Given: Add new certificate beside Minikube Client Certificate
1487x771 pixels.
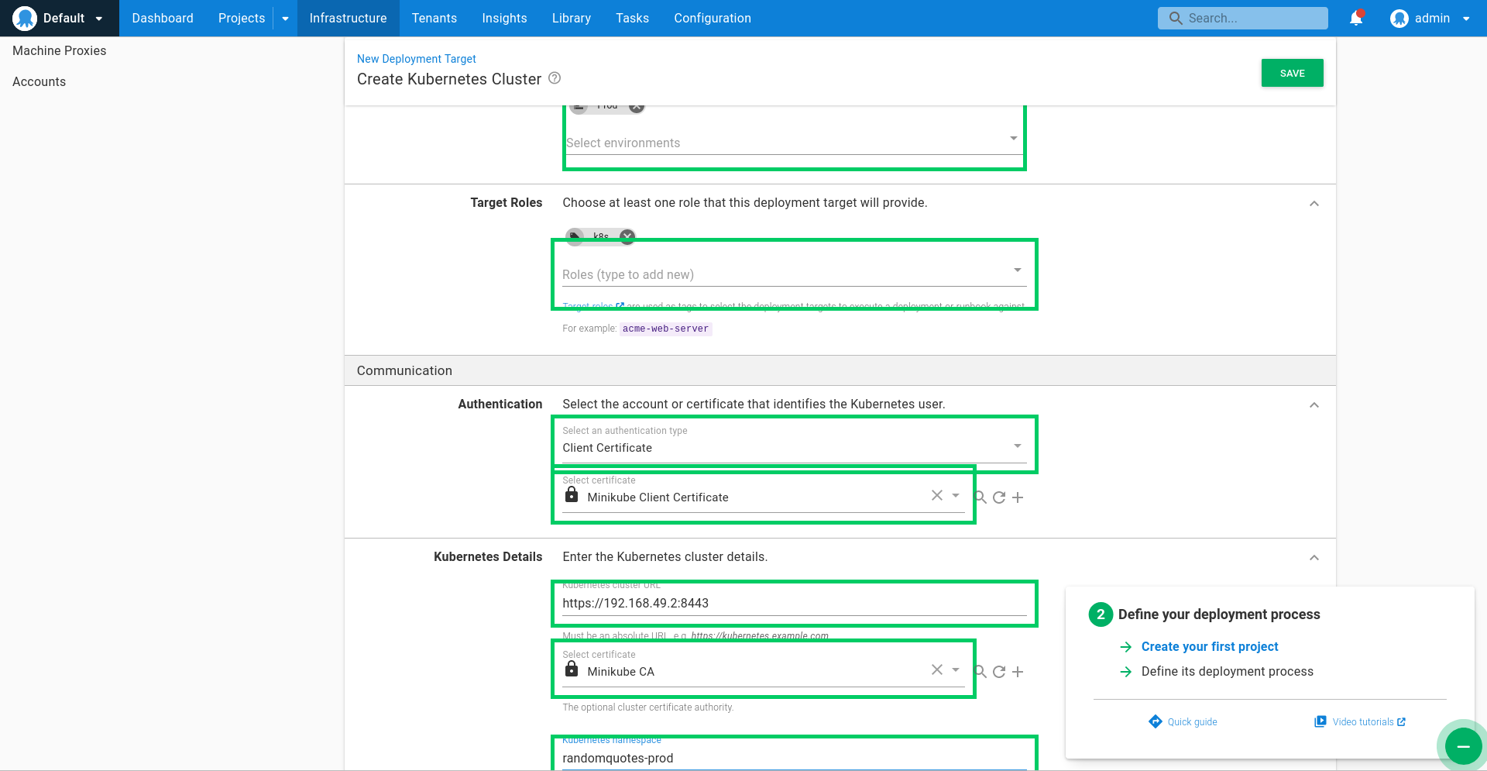Looking at the screenshot, I should (x=1018, y=497).
